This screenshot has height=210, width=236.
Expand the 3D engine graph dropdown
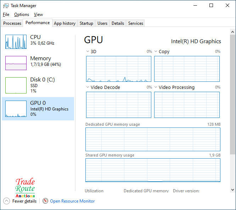88,52
